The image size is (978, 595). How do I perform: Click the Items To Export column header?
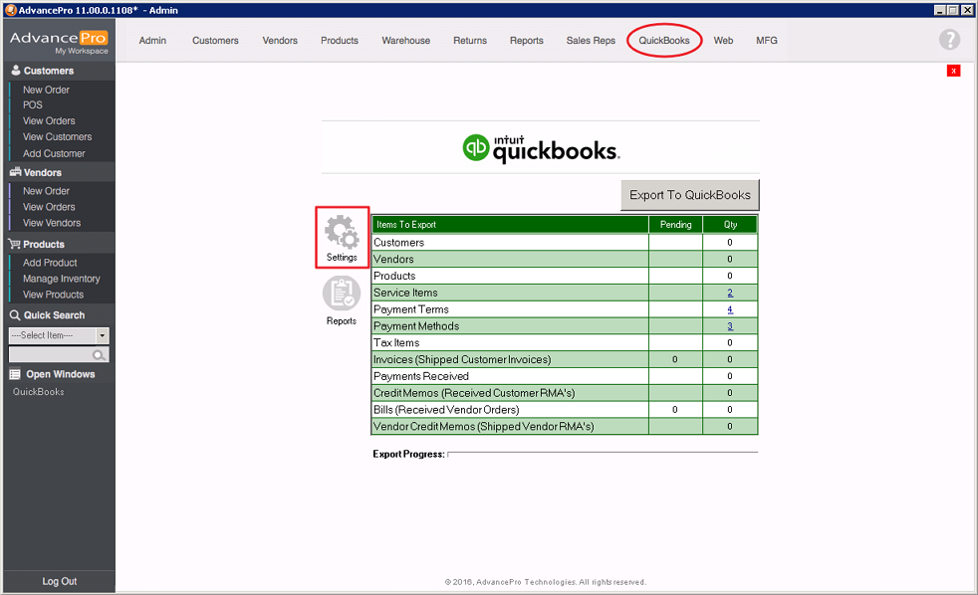click(510, 224)
